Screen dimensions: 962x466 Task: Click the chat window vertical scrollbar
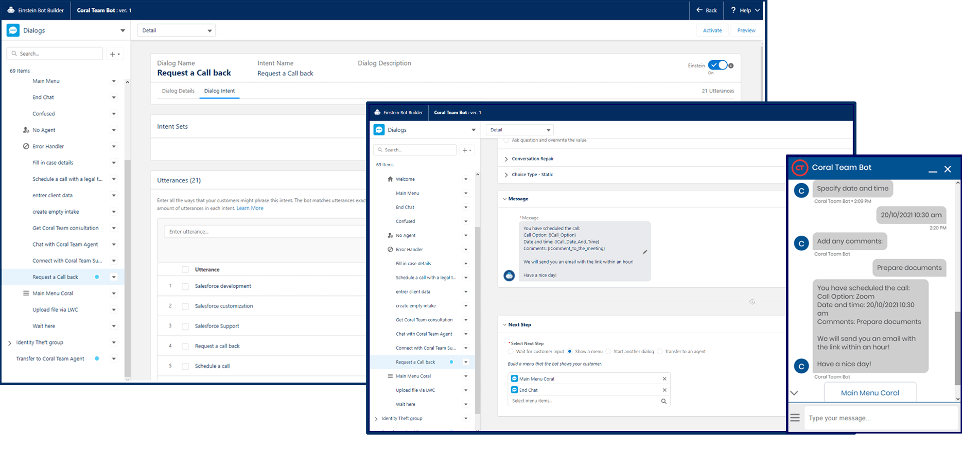958,349
